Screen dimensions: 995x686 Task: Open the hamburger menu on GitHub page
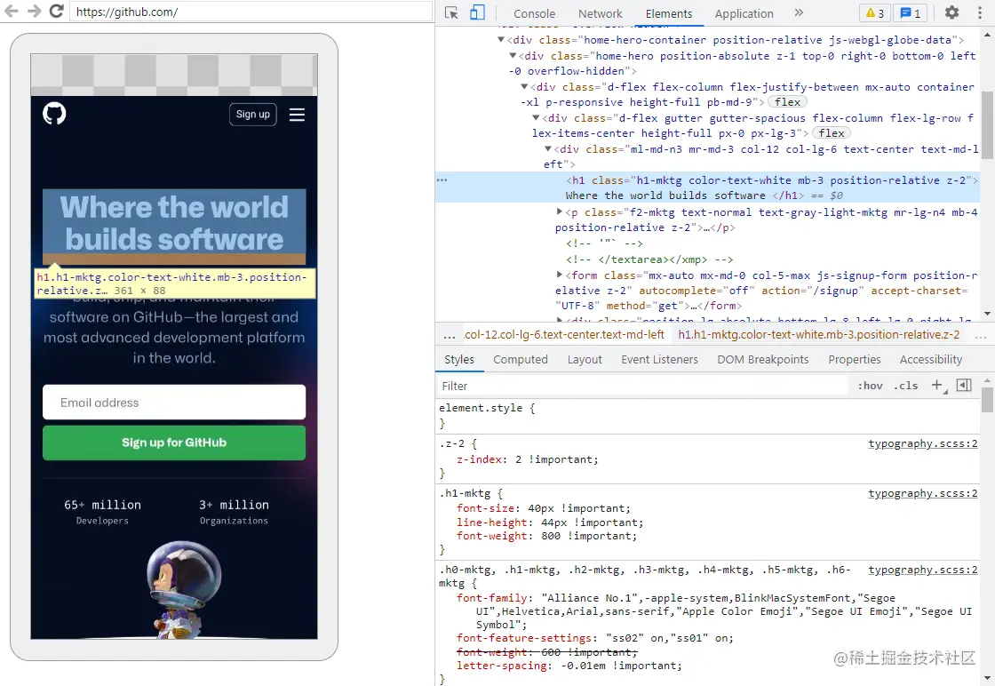coord(297,115)
